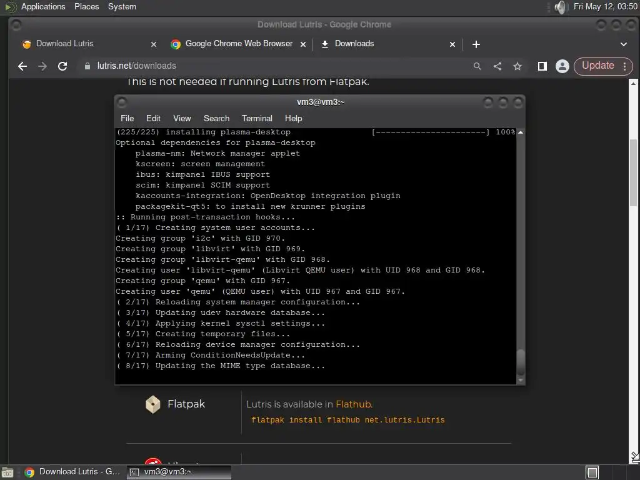Click the terminal scrollbar thumb
The height and width of the screenshot is (480, 640).
[521, 362]
